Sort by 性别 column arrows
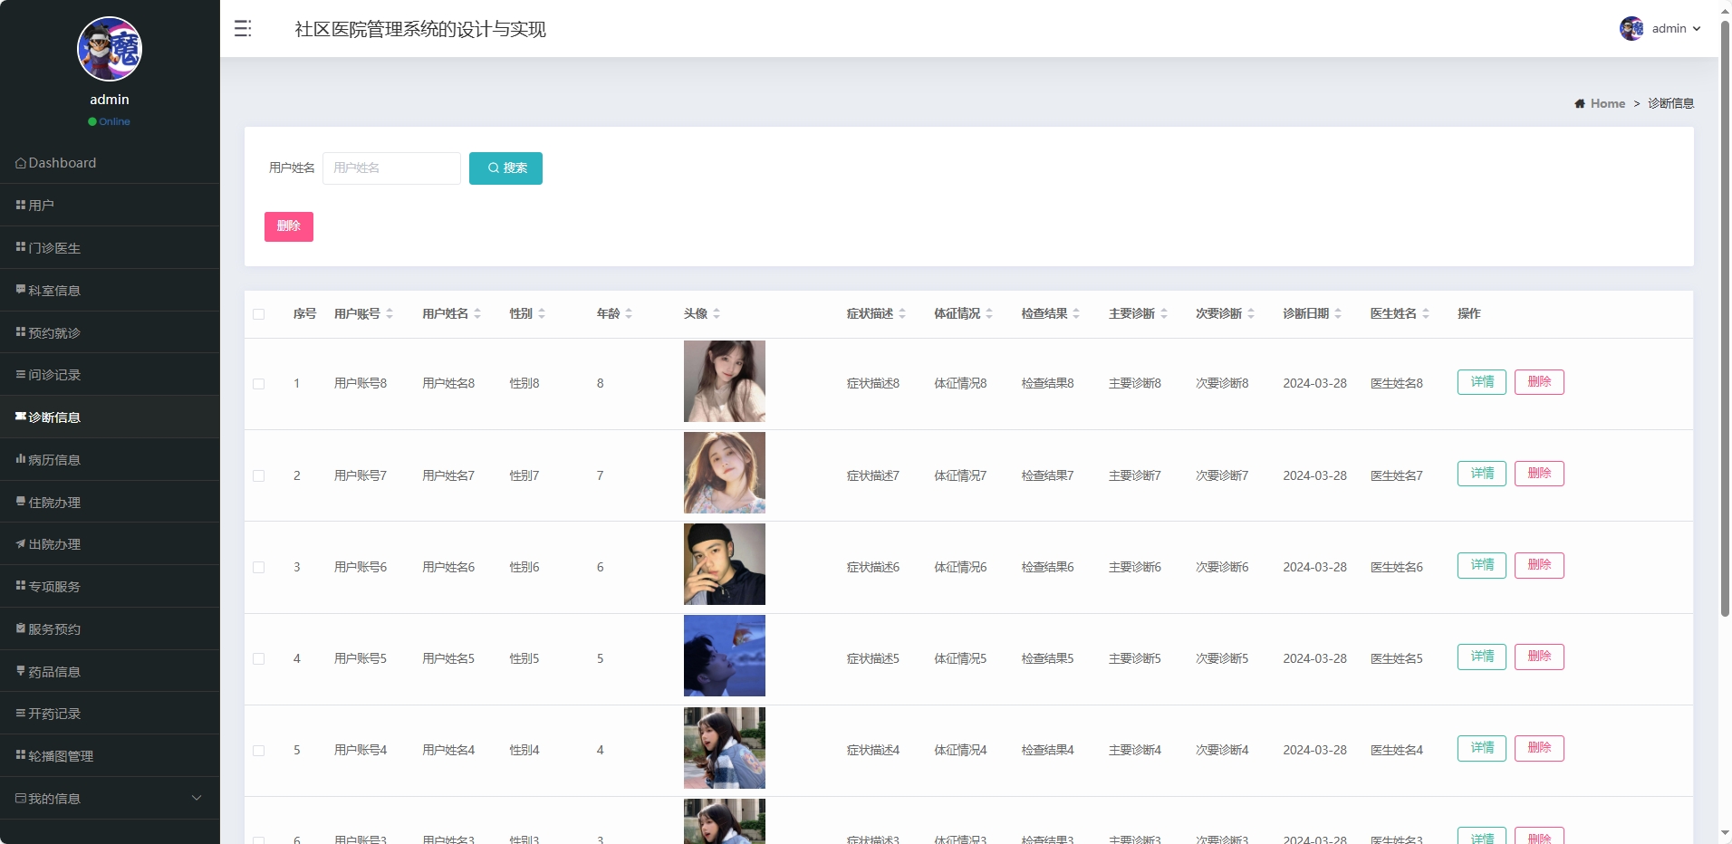This screenshot has height=844, width=1732. [542, 313]
